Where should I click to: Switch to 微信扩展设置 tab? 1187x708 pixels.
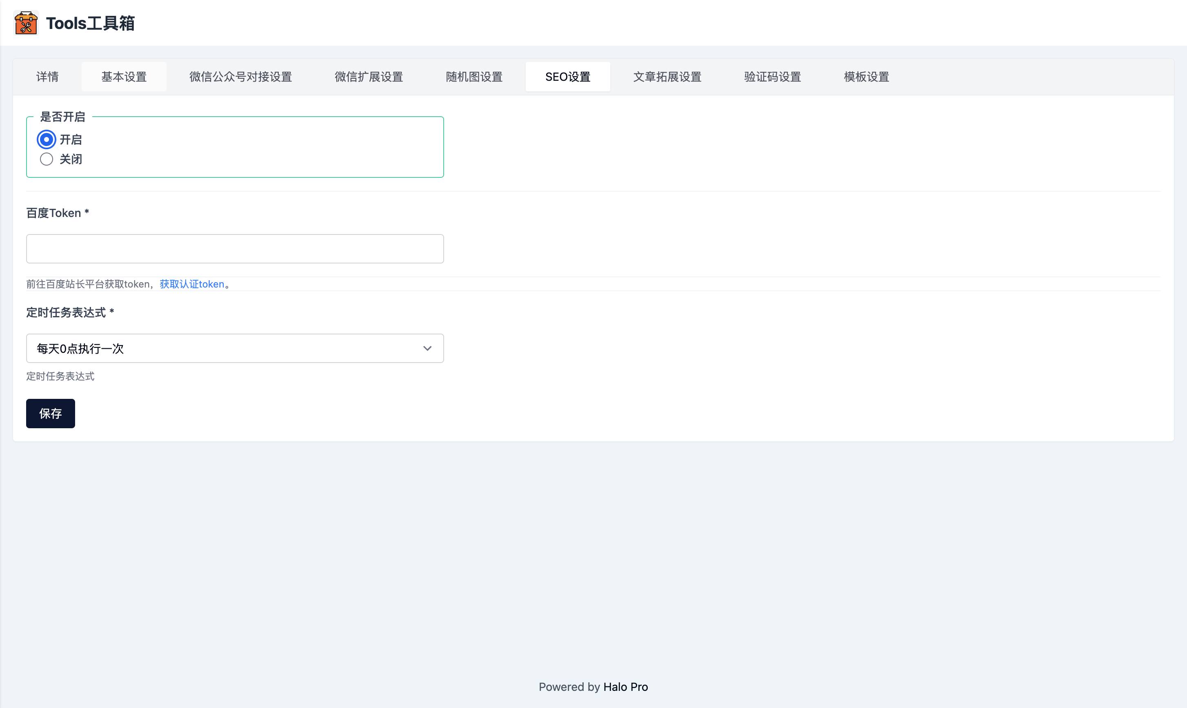[369, 77]
